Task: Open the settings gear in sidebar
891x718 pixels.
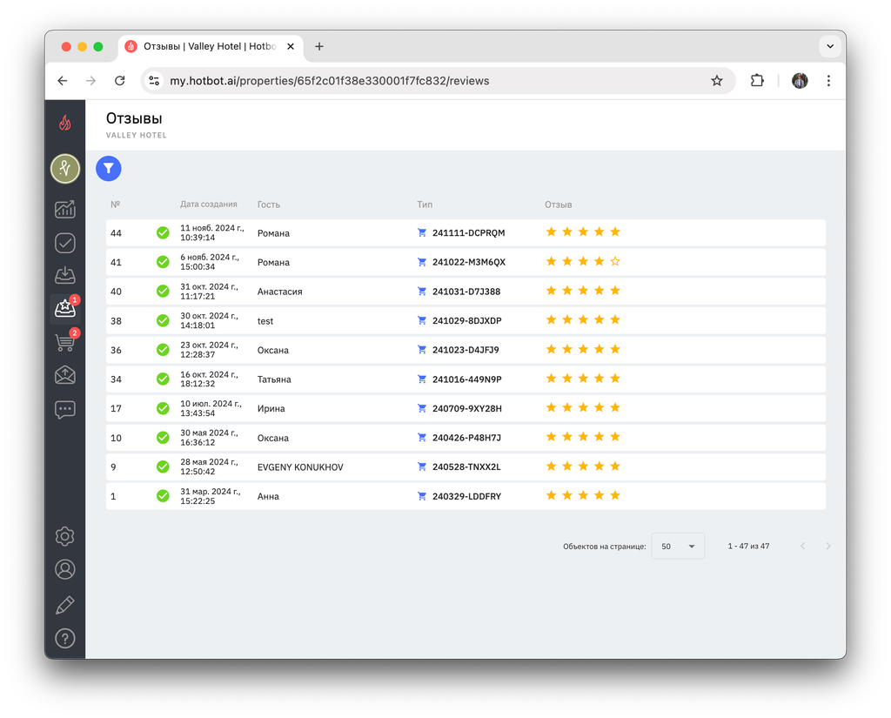Action: coord(65,536)
